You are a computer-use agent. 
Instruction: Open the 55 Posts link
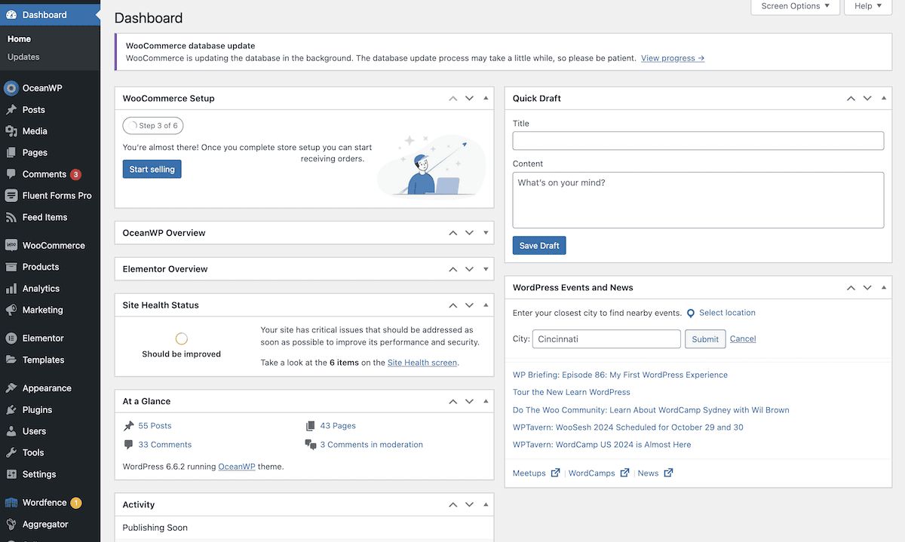click(x=155, y=426)
